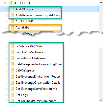The image size is (103, 103).
Task: Select the Get-ExchangeServerVersionInfo folder name
Action: point(36,89)
